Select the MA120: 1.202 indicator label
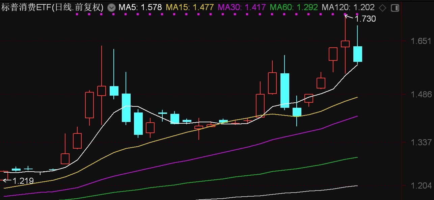The image size is (434, 200). point(348,7)
